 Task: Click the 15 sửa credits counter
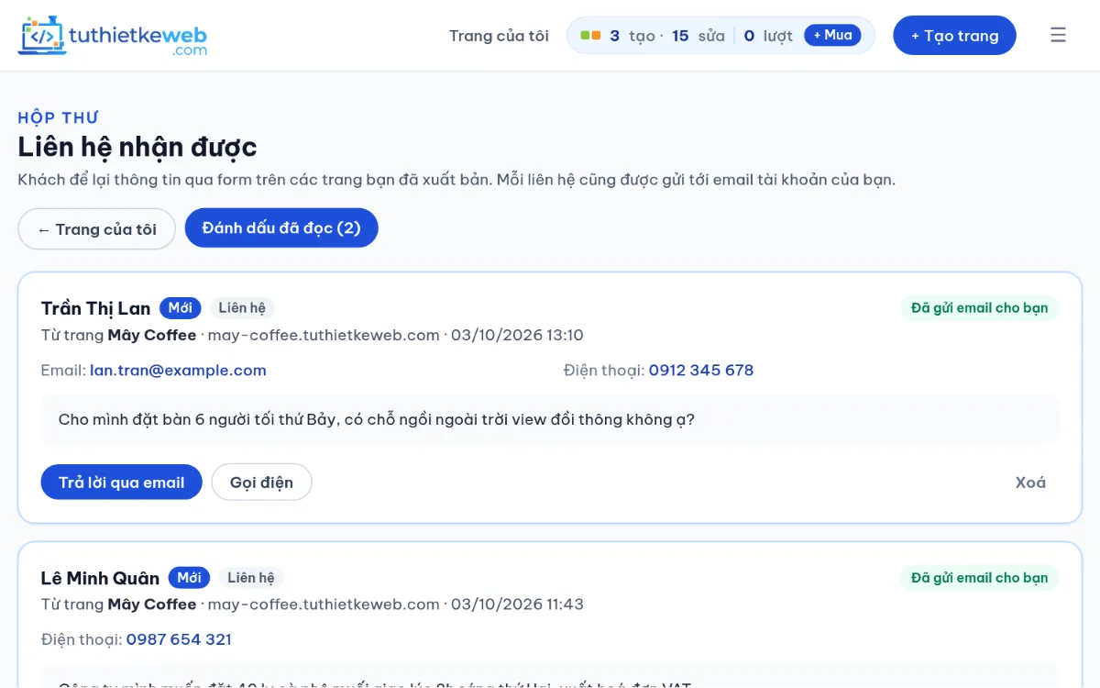(x=698, y=36)
